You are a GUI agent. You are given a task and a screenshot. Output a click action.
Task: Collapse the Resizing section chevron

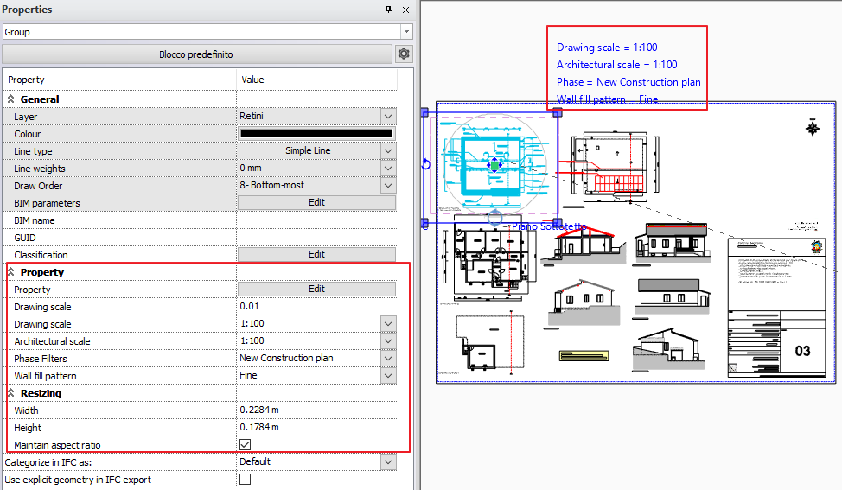[x=11, y=393]
